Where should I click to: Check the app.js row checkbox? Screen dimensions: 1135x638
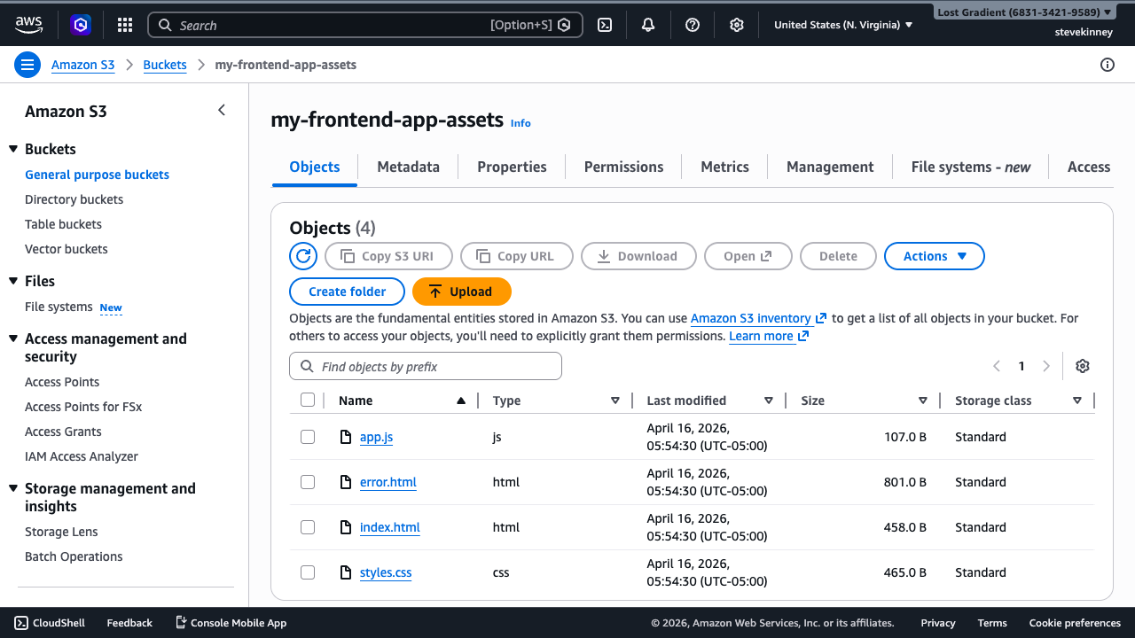[x=308, y=437]
